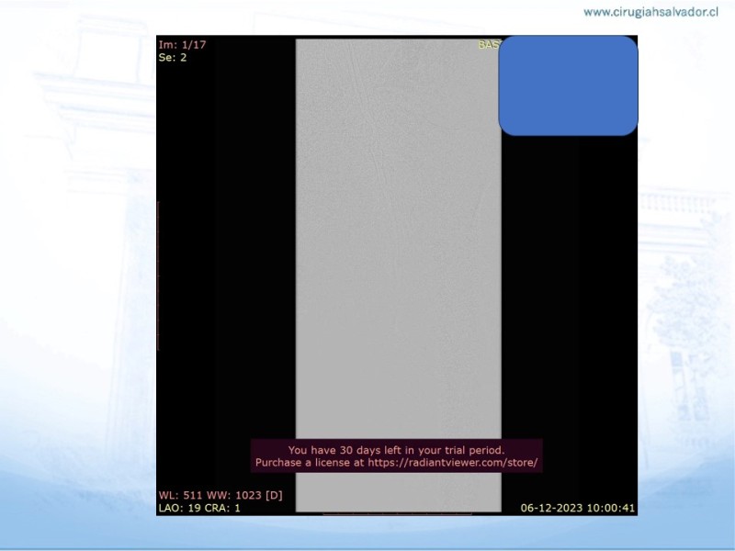Viewport: 735px width, 551px height.
Task: Click the blue rounded rectangle patient-info cover
Action: tap(568, 85)
